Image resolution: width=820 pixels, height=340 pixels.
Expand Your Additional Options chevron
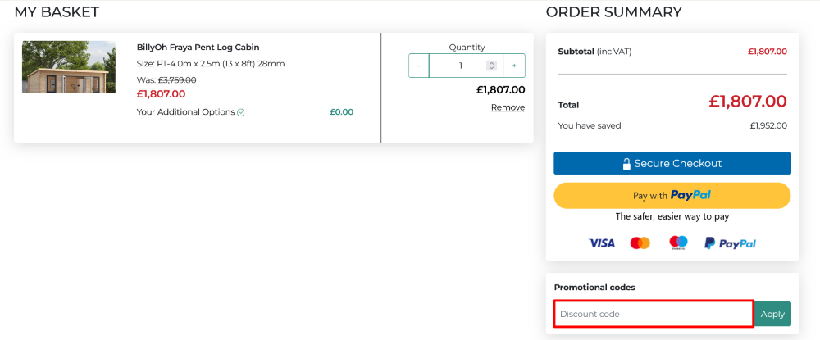[240, 112]
